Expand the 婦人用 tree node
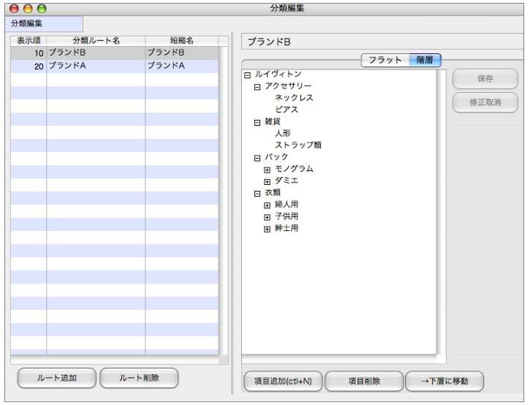The width and height of the screenshot is (530, 405). pos(267,205)
